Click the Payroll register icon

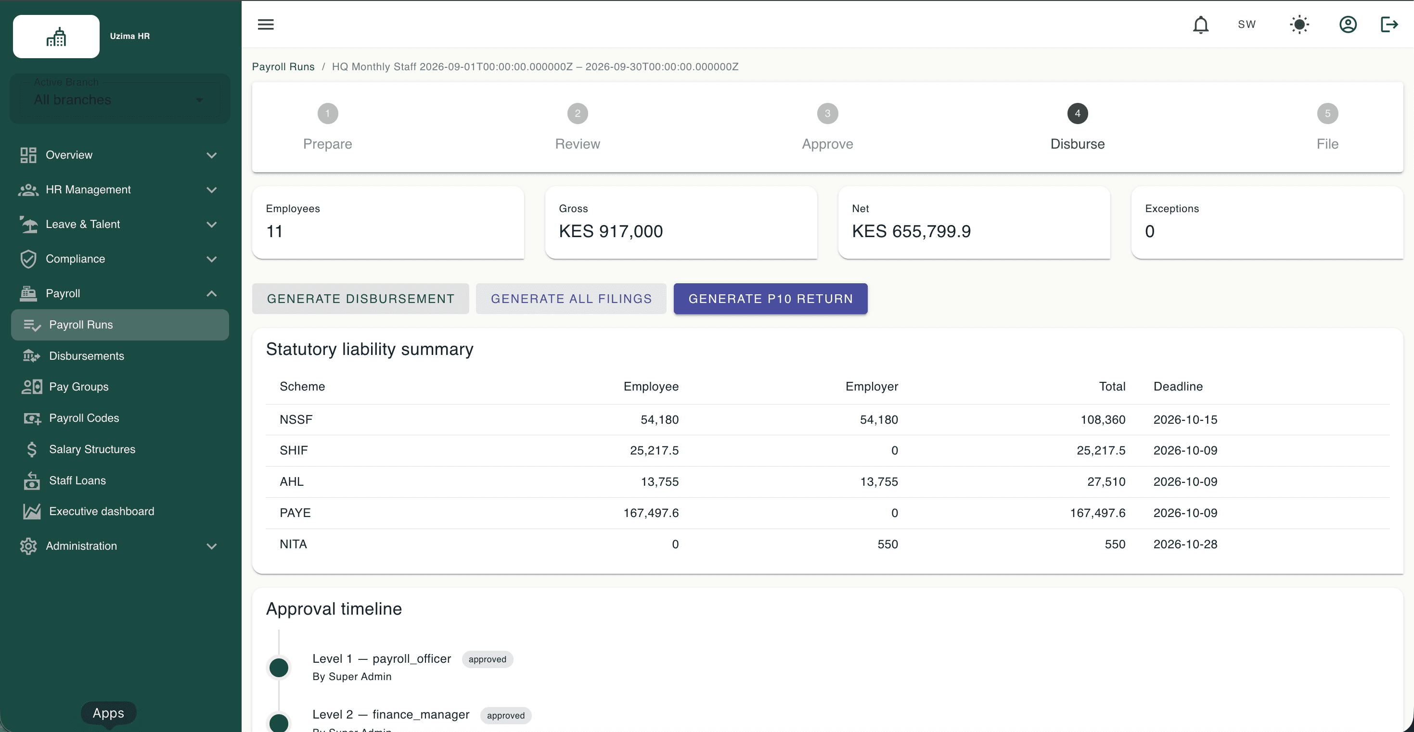(x=28, y=293)
